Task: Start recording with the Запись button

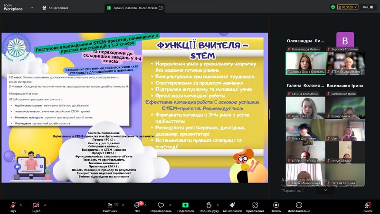Action: [275, 204]
